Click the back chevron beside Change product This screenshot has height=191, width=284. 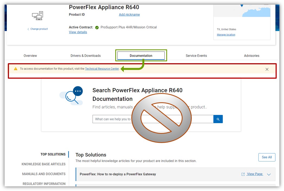click(28, 29)
